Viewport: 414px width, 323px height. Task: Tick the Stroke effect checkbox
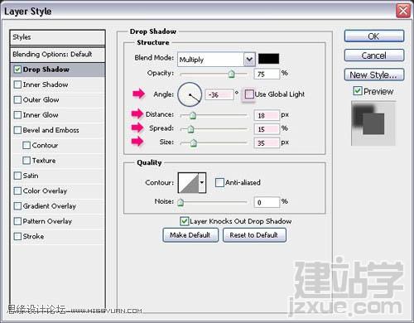coord(17,236)
